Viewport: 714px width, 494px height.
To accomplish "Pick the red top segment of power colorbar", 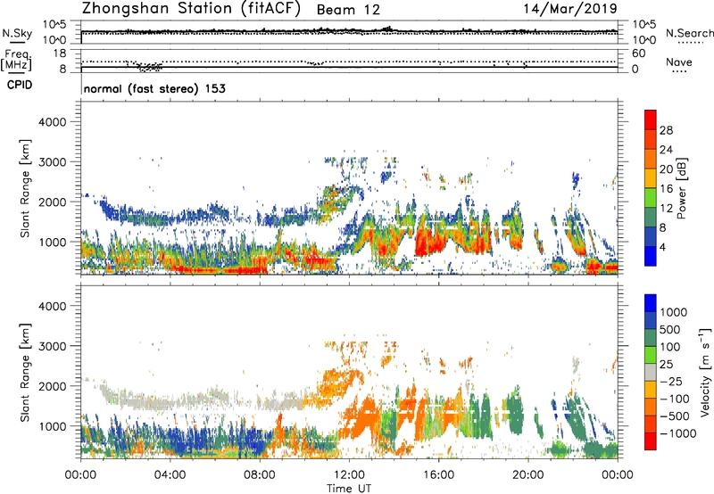I will 651,119.
